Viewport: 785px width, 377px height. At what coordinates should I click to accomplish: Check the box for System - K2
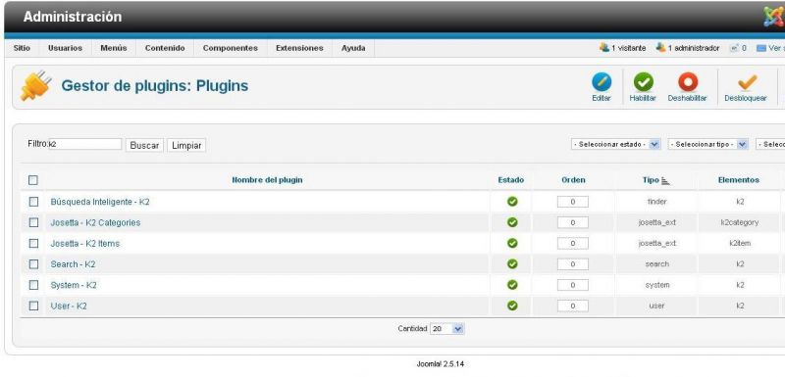pyautogui.click(x=33, y=285)
